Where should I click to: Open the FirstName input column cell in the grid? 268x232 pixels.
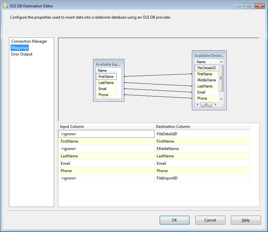[x=106, y=141]
